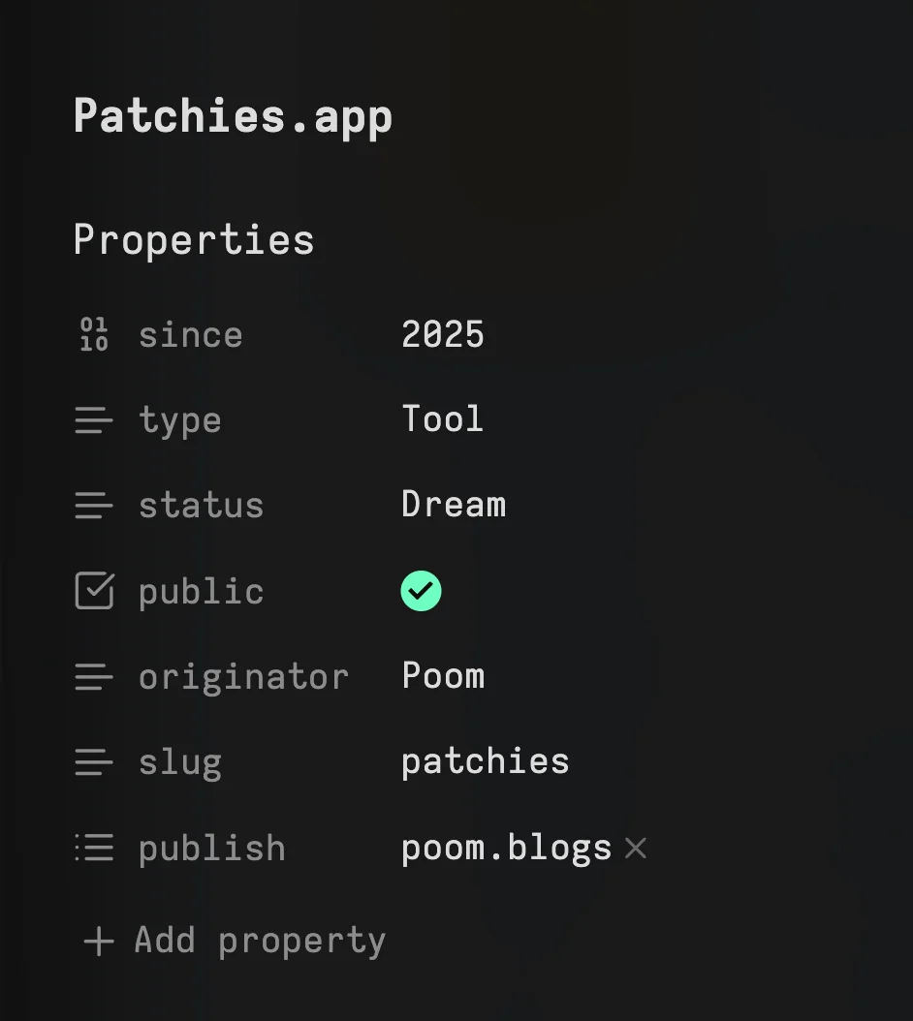Edit the status value Dream
913x1021 pixels.
(x=454, y=505)
